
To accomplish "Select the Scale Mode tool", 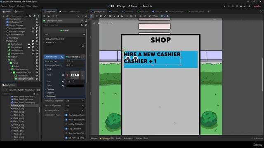I will point(105,16).
